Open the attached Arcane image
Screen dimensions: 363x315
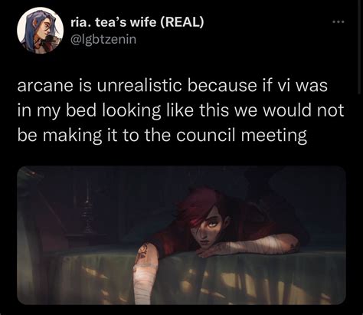181,235
